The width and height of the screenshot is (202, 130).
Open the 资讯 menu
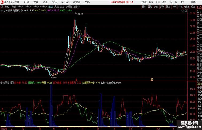(45, 2)
